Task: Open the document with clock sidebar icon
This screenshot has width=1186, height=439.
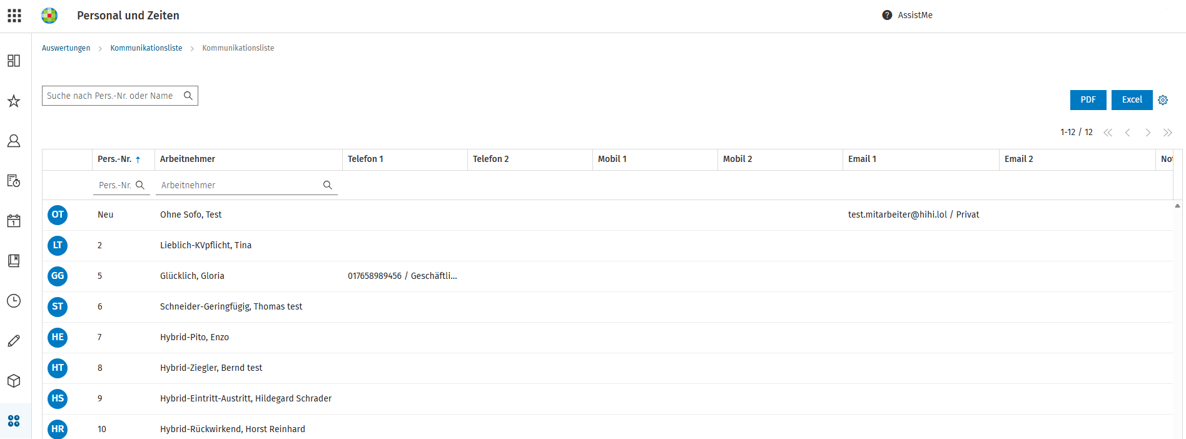Action: pyautogui.click(x=14, y=181)
